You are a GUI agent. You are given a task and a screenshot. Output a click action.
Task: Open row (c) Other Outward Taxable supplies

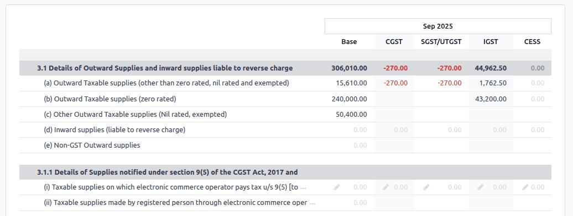(135, 115)
